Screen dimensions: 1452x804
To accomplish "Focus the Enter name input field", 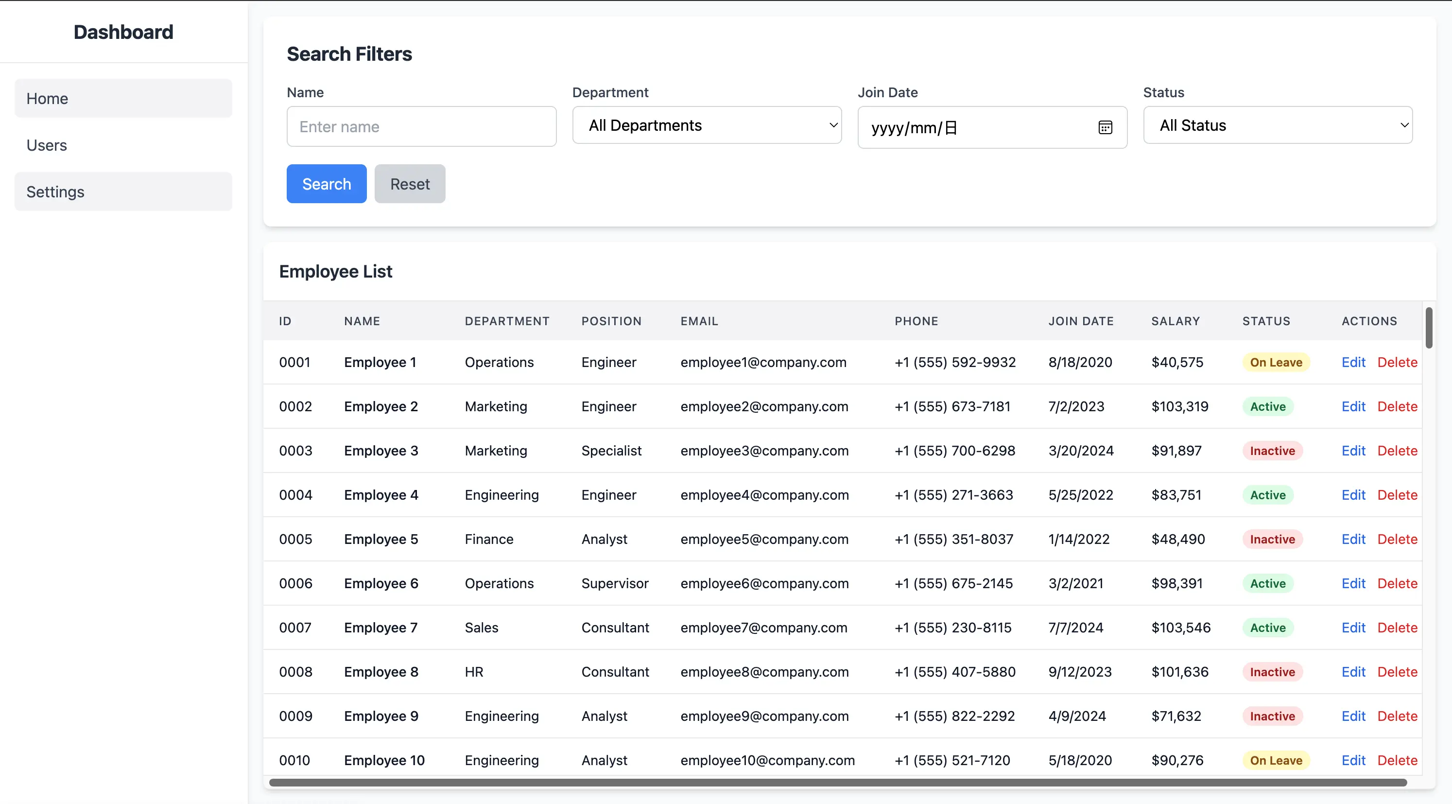I will click(421, 127).
